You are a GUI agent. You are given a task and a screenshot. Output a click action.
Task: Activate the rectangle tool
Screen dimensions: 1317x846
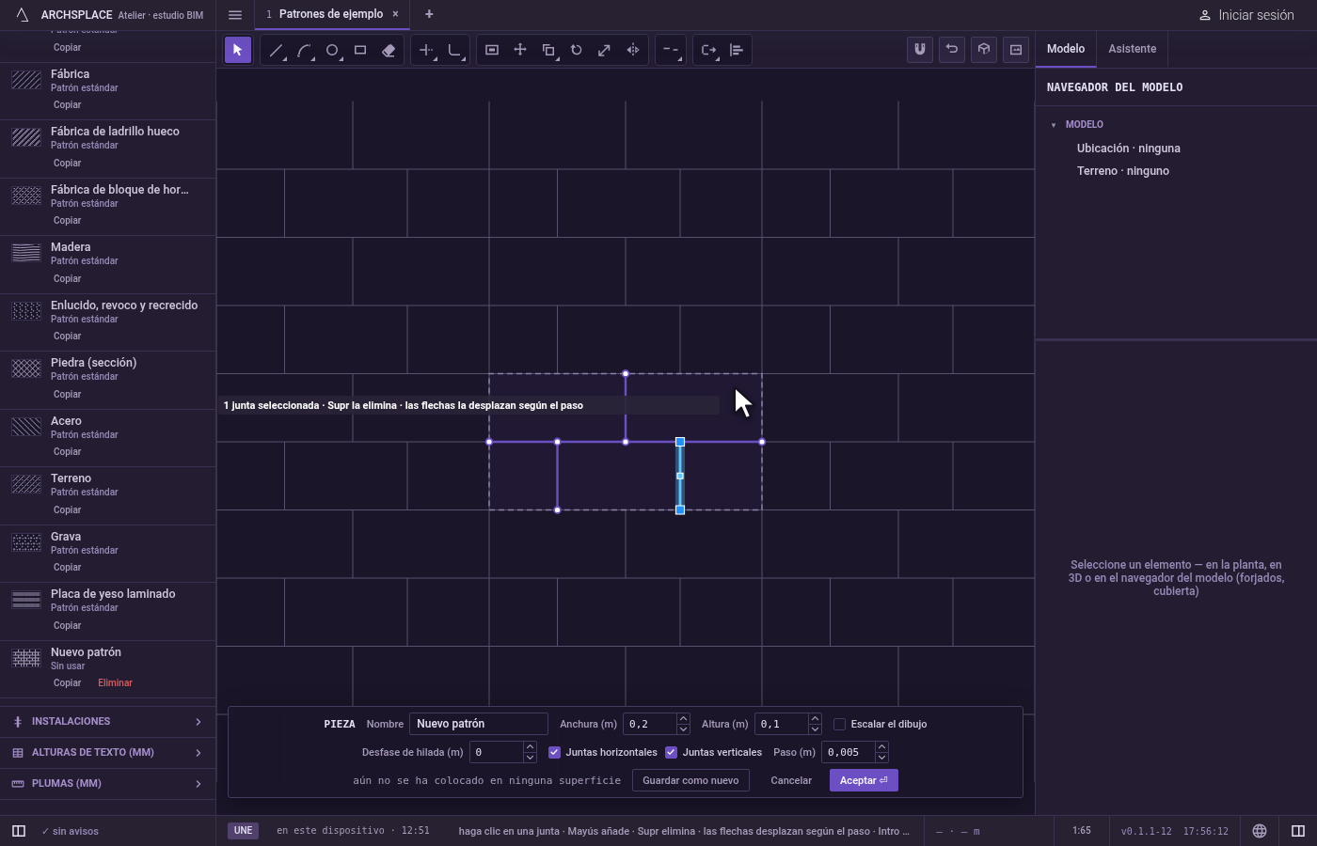(x=360, y=50)
